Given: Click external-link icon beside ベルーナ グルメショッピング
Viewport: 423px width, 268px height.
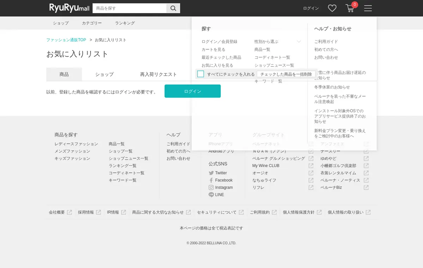Looking at the screenshot, I should [x=311, y=158].
